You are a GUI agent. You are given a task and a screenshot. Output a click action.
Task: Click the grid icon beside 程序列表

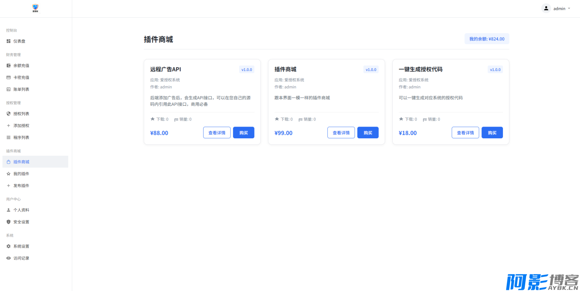(8, 138)
